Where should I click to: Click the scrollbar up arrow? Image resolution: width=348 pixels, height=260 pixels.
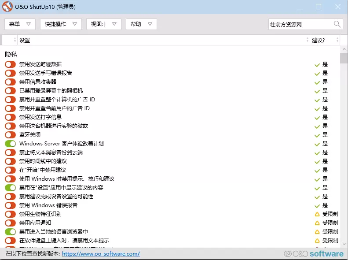click(x=344, y=49)
